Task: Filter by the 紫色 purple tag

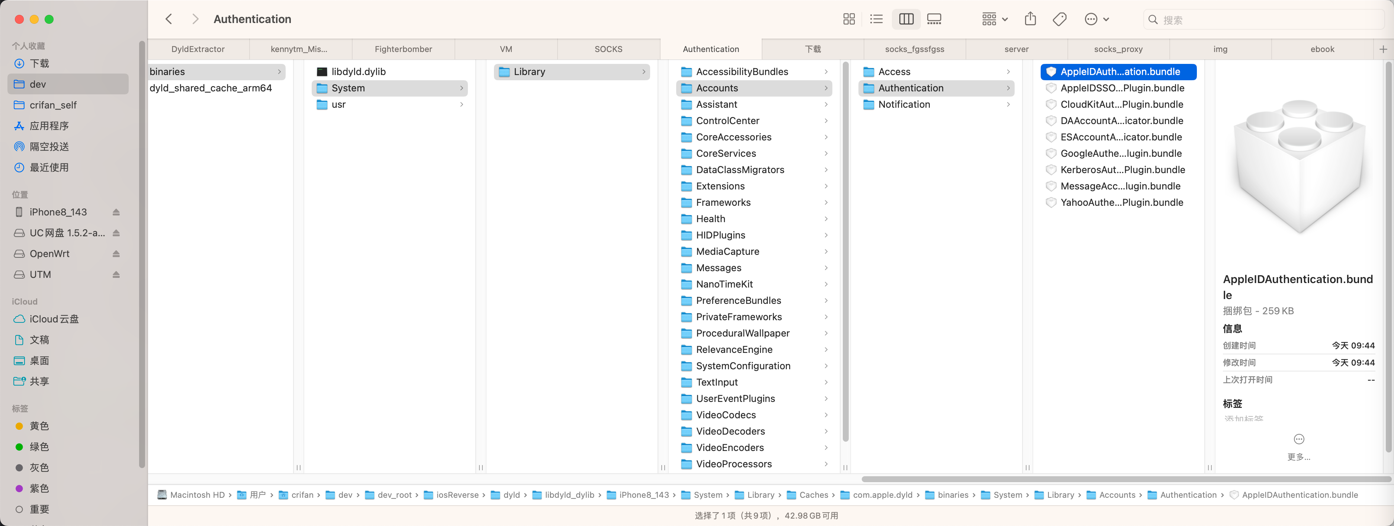Action: click(x=68, y=488)
